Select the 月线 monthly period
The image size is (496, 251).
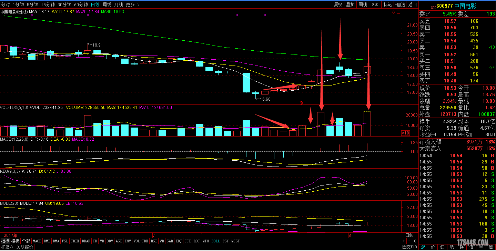(x=119, y=4)
